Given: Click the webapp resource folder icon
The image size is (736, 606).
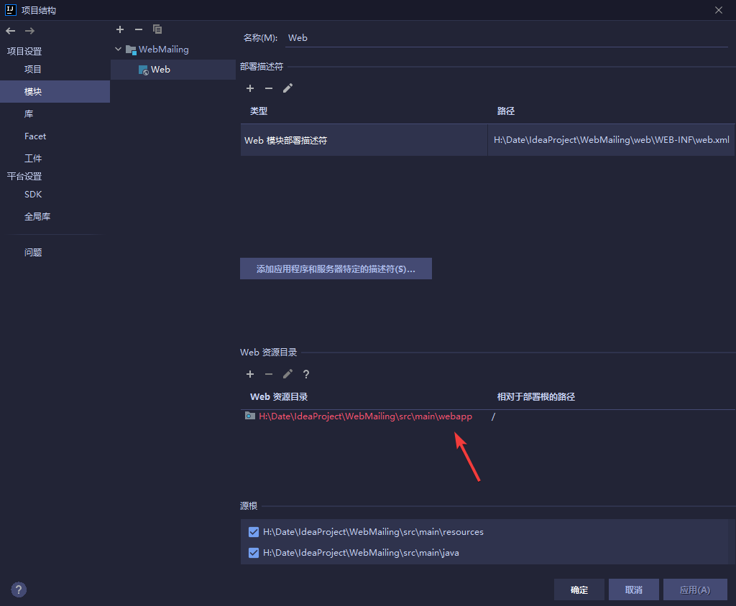Looking at the screenshot, I should click(x=250, y=416).
